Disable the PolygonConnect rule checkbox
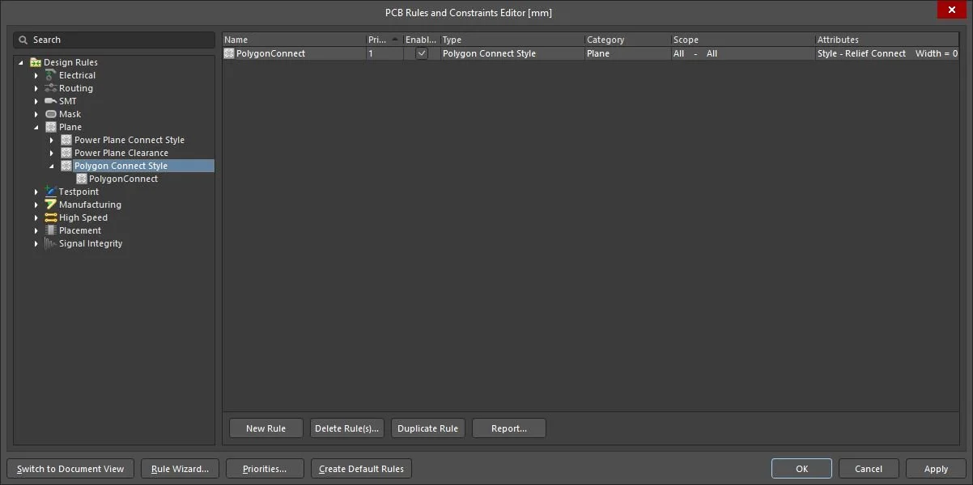This screenshot has width=973, height=485. [x=422, y=53]
